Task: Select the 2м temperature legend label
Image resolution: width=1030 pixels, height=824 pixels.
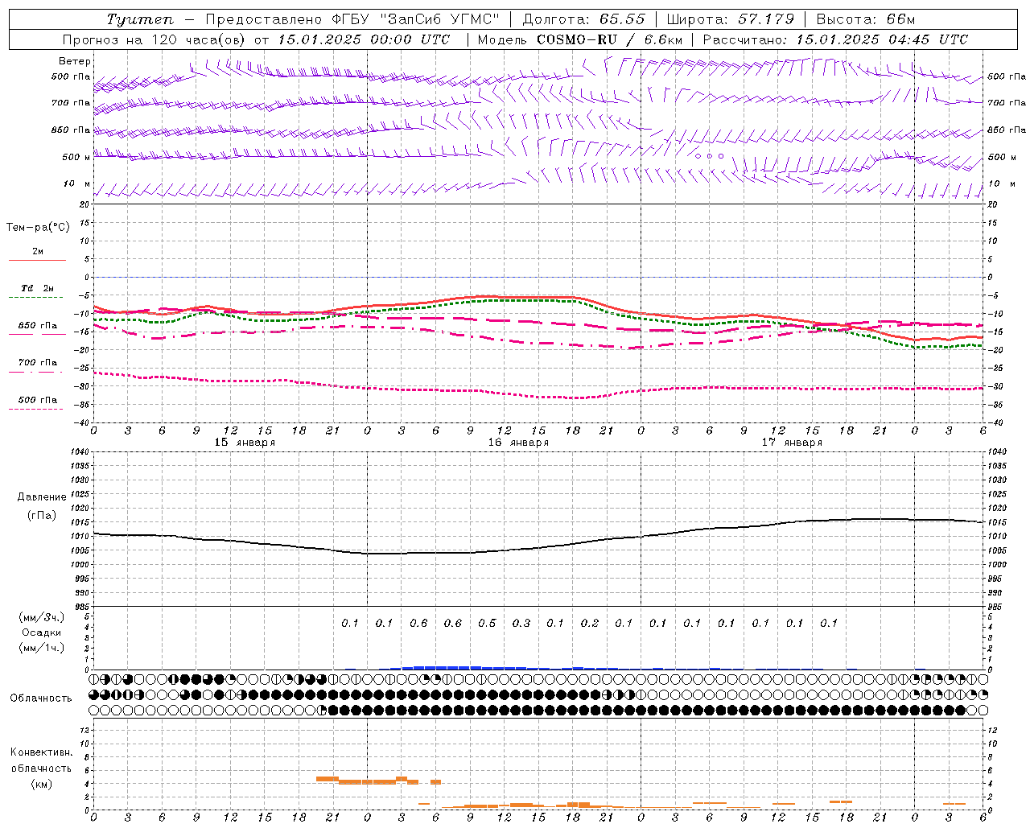Action: [x=38, y=252]
